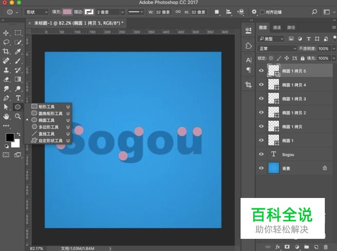The width and height of the screenshot is (337, 251).
Task: Choose 多边形工具 from the flyout
Action: 49,127
